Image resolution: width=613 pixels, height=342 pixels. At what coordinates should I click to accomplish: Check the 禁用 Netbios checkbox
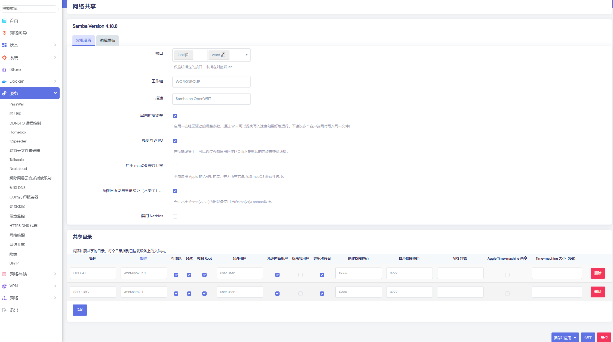[x=175, y=216]
